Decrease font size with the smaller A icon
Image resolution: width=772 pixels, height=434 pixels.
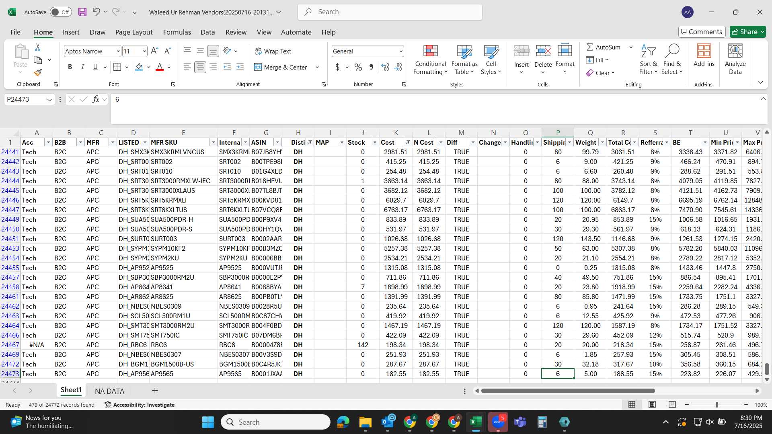coord(168,51)
